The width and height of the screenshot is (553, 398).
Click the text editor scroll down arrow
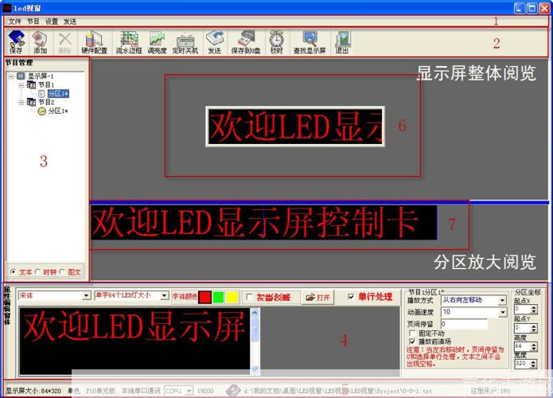tap(255, 369)
